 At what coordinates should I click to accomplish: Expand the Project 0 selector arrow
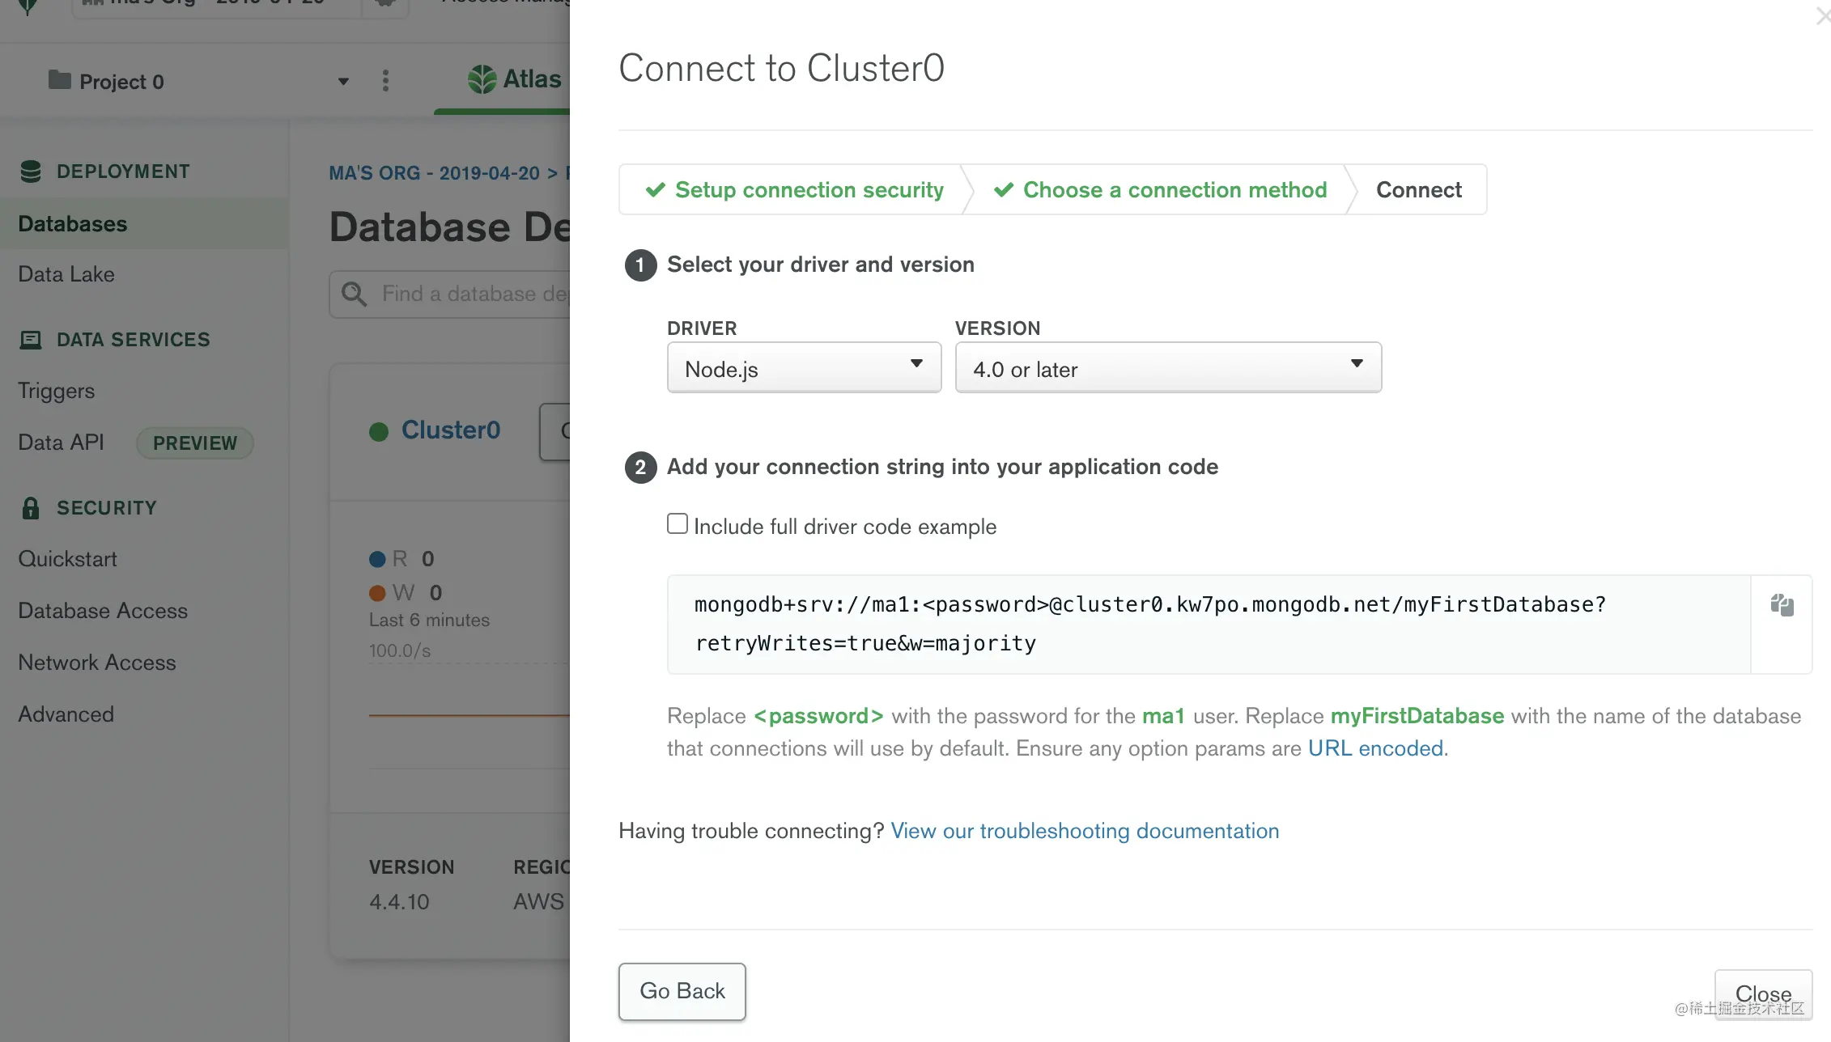343,82
